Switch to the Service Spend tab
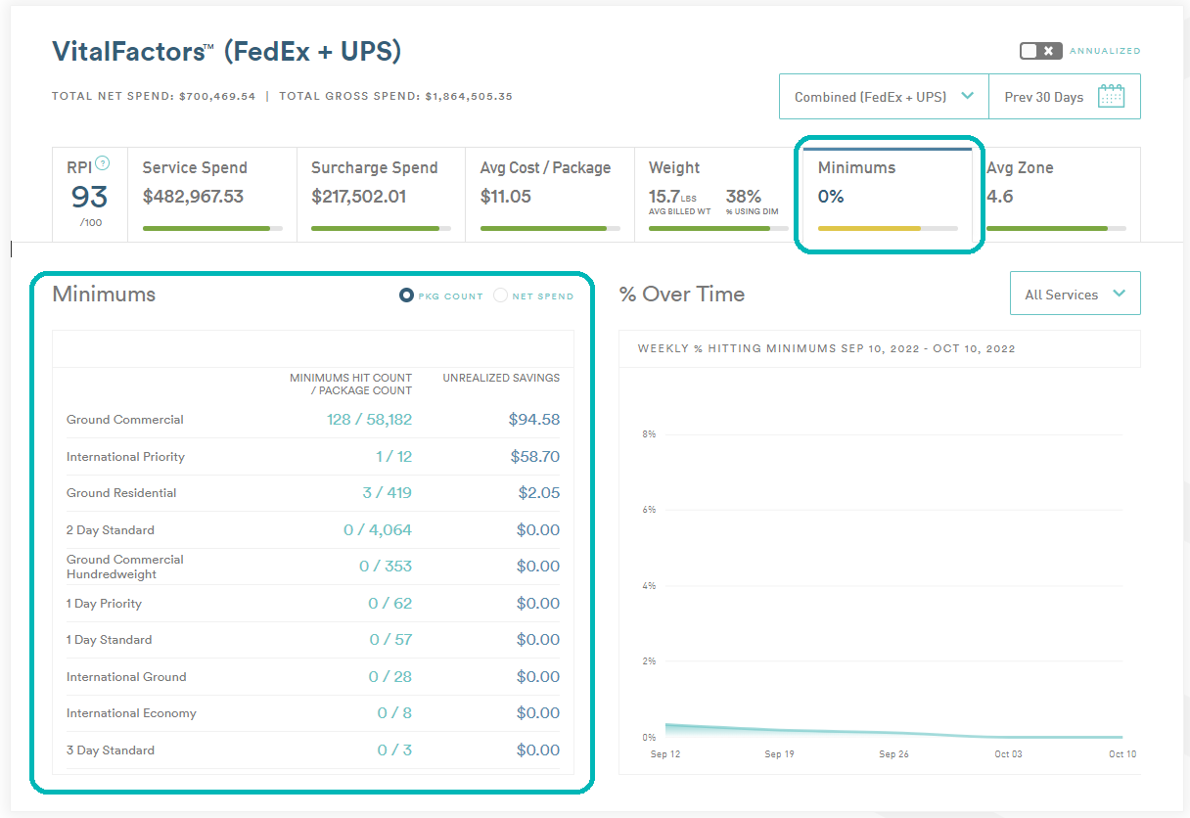The width and height of the screenshot is (1190, 818). [211, 193]
